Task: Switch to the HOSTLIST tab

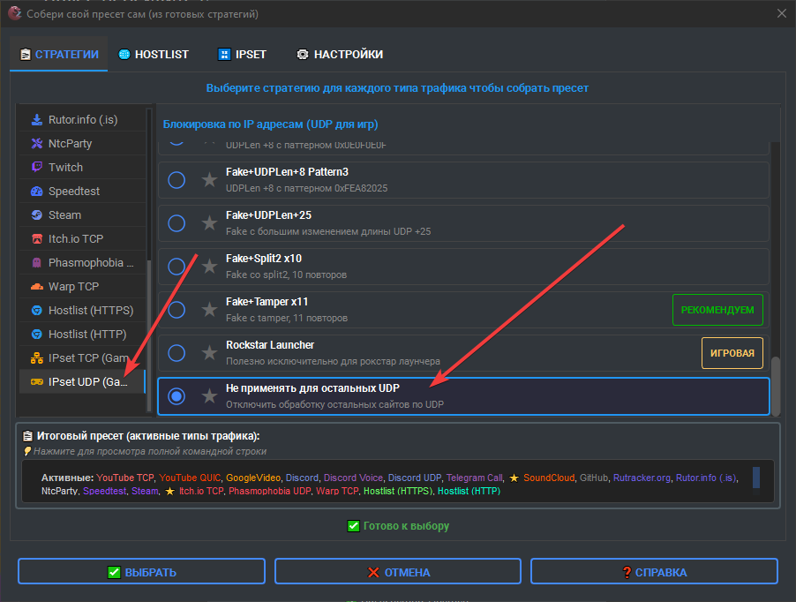Action: tap(154, 55)
